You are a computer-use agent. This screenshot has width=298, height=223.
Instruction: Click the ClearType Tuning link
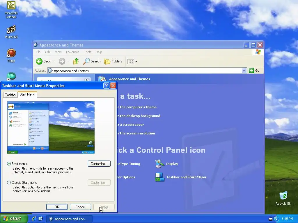pyautogui.click(x=129, y=164)
